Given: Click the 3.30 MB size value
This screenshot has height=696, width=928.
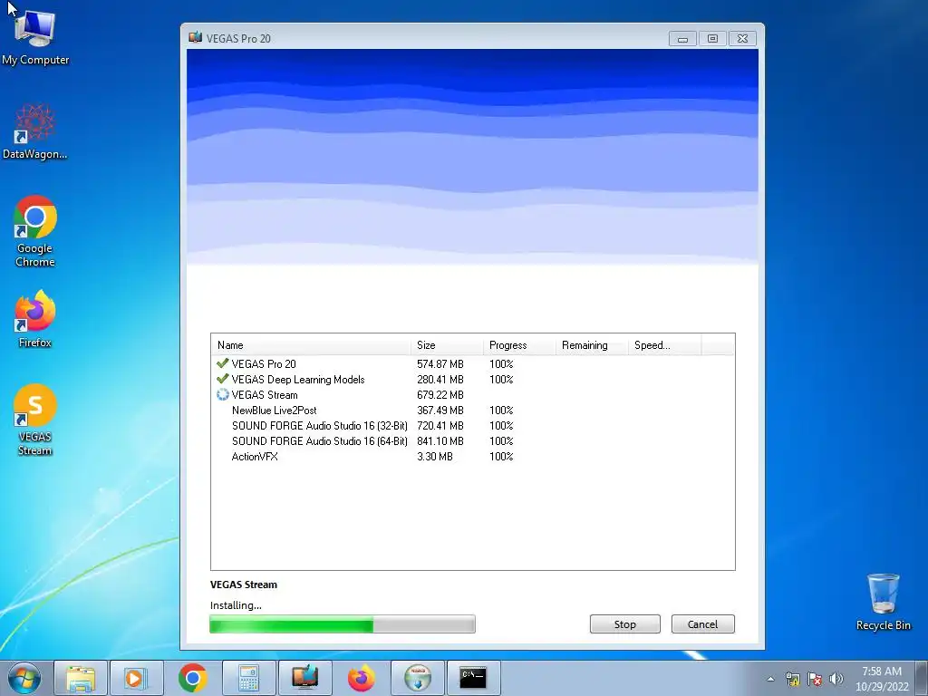Looking at the screenshot, I should (435, 457).
